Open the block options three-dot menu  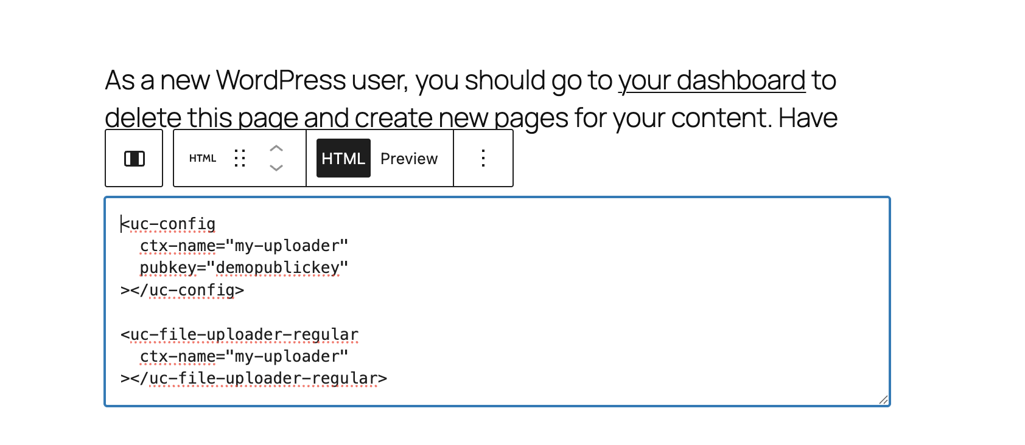(483, 159)
